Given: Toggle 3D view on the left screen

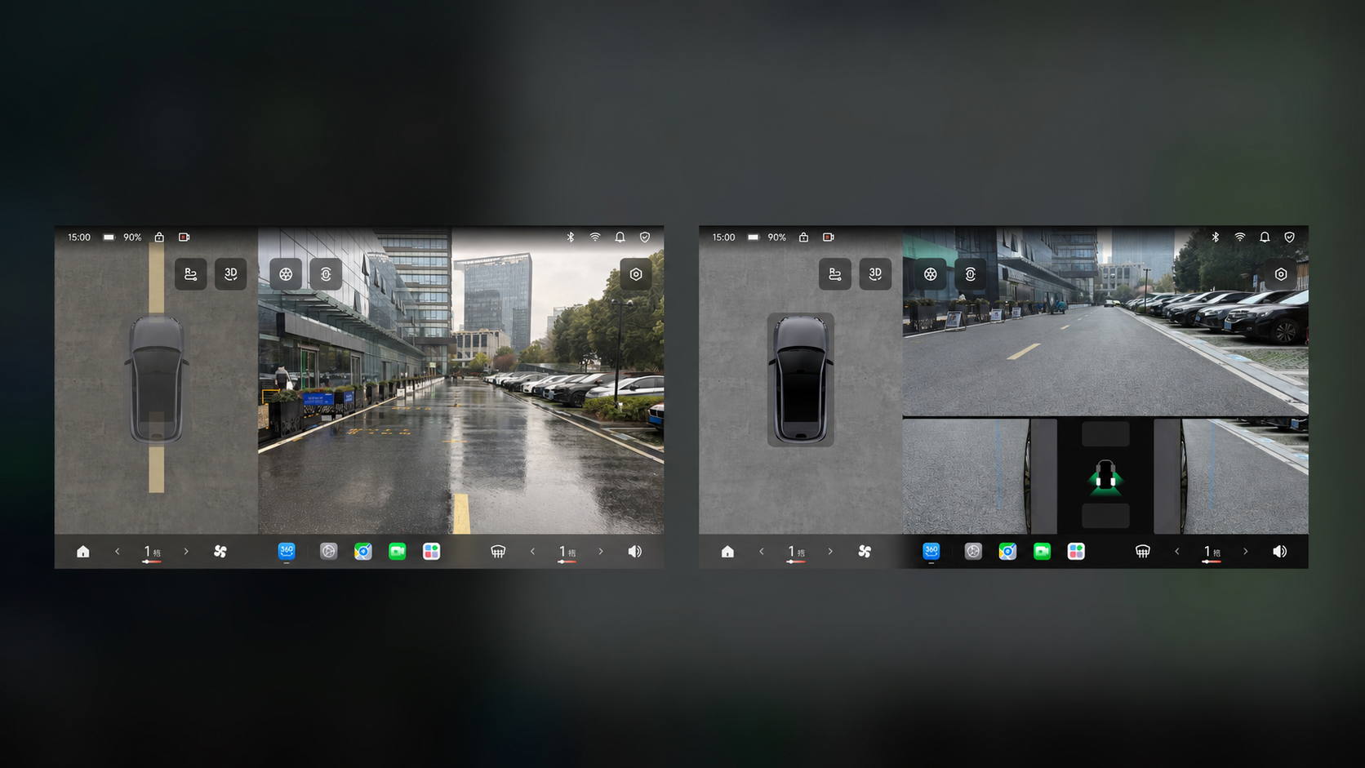Looking at the screenshot, I should (x=231, y=274).
